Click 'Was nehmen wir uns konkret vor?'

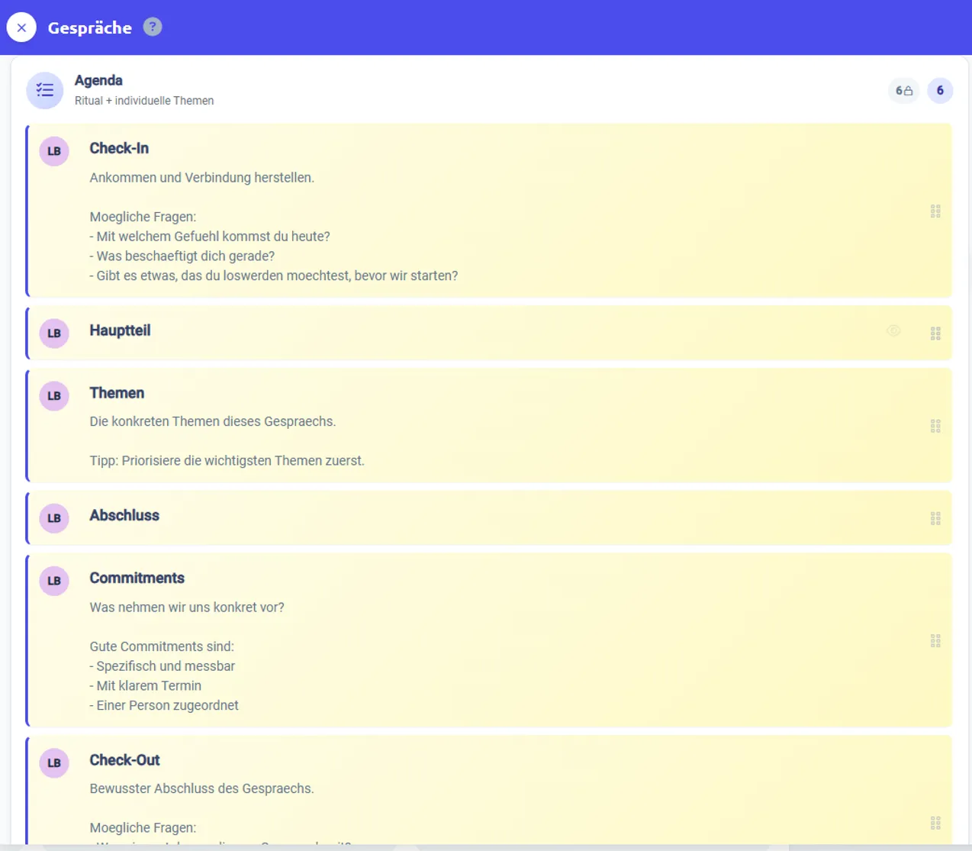(x=187, y=608)
